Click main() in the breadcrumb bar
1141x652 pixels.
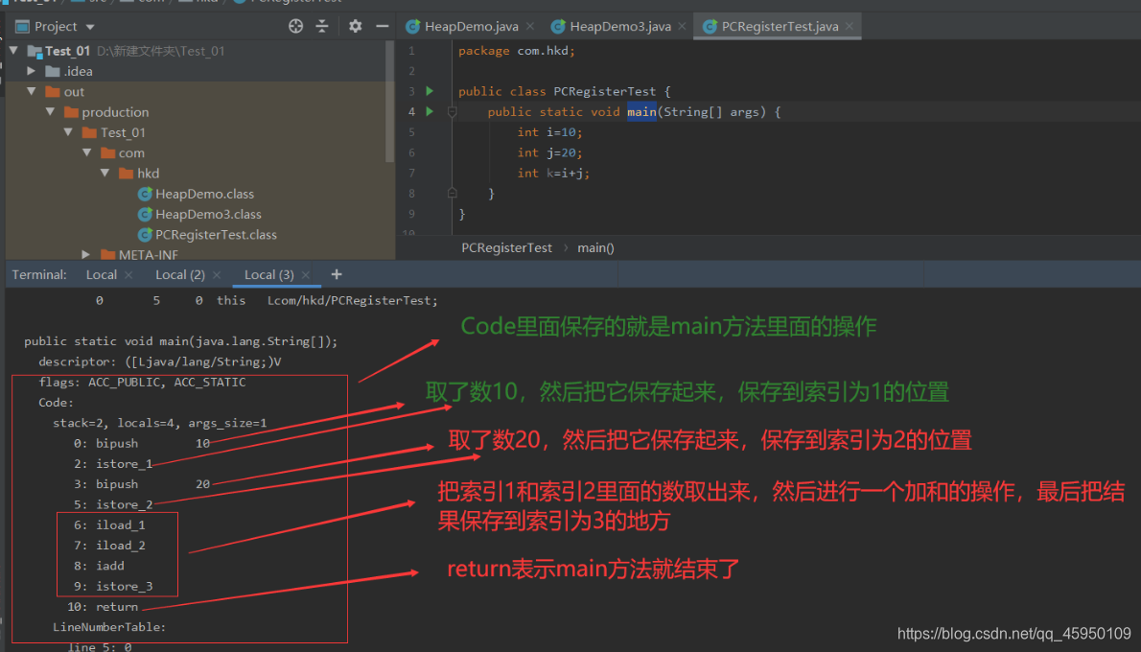click(x=596, y=248)
